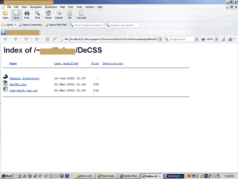
Task: Tile windows with the Tile icon
Action: pos(69,15)
